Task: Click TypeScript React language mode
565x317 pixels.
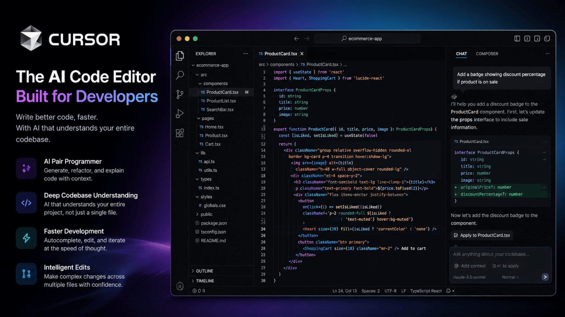Action: click(x=426, y=291)
